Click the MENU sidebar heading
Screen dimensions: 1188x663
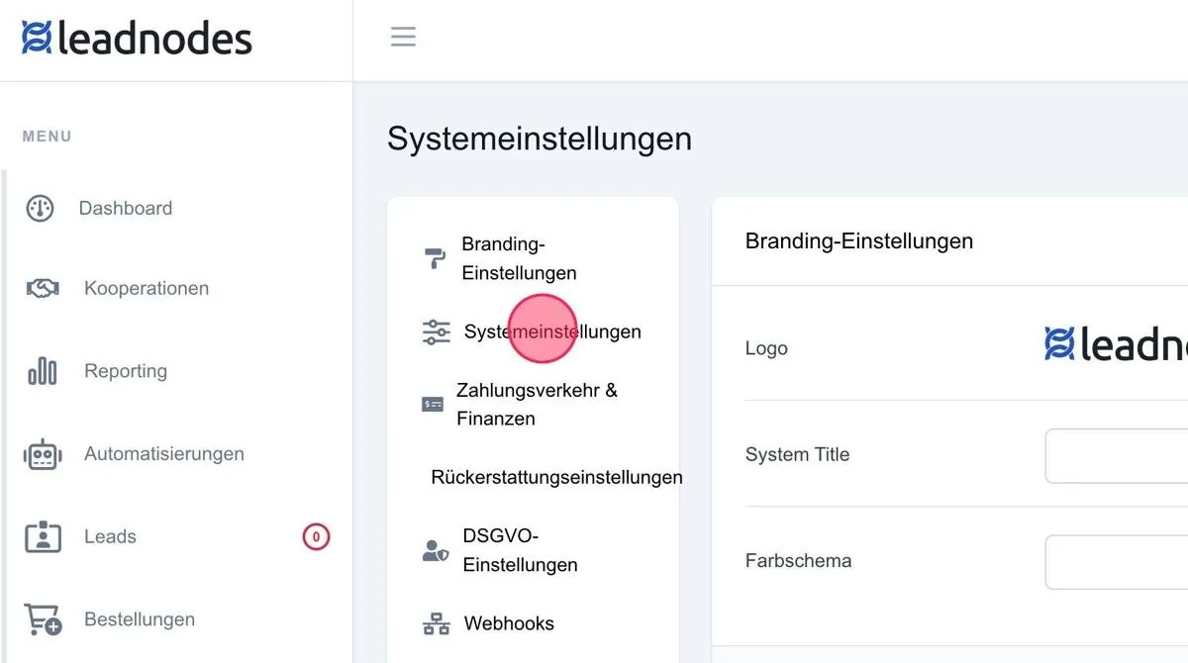click(x=48, y=137)
